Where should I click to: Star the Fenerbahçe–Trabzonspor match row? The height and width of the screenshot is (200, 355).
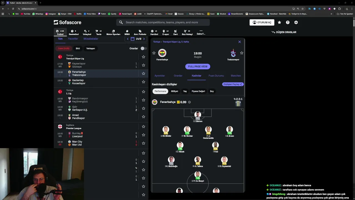tap(143, 73)
